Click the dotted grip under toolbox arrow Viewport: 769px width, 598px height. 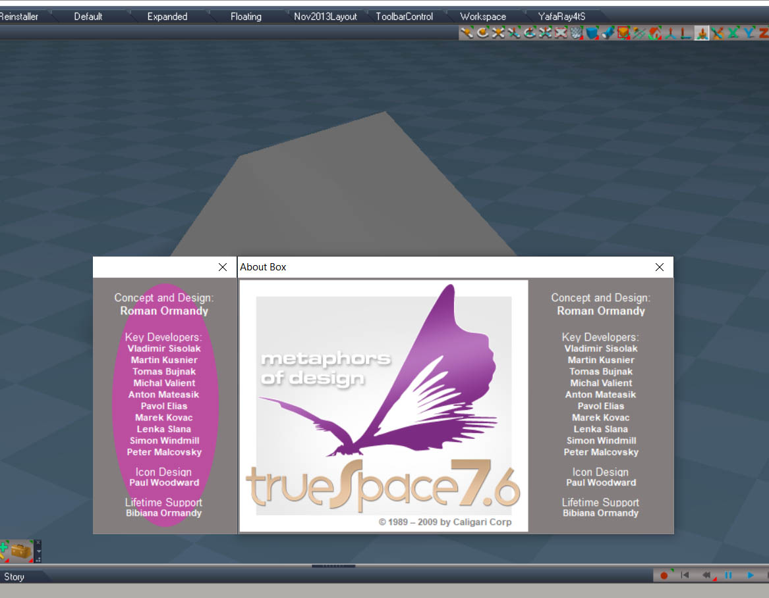click(x=38, y=559)
